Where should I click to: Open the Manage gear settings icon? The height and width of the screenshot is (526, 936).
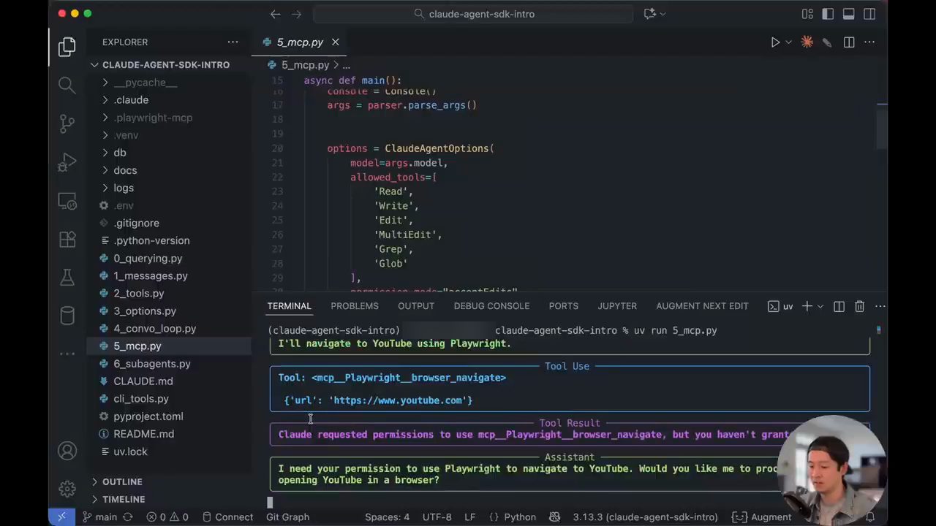(67, 488)
